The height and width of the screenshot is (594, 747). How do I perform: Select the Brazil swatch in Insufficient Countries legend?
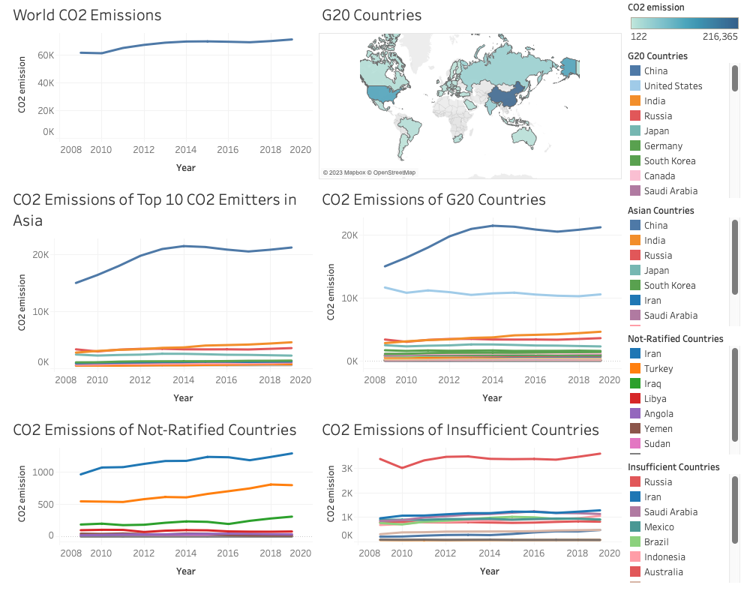(635, 542)
